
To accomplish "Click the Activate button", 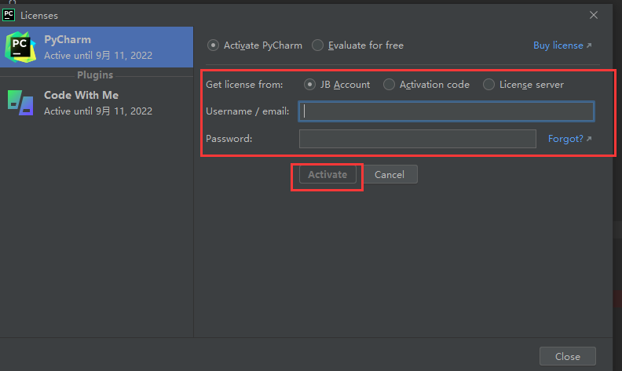I will click(x=327, y=174).
